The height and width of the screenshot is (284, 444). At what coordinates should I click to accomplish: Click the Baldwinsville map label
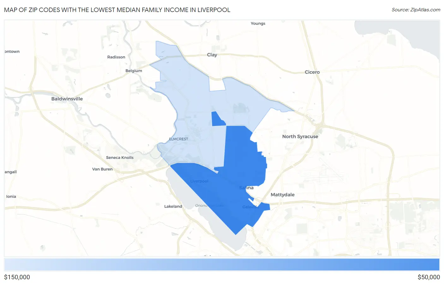[x=67, y=99]
